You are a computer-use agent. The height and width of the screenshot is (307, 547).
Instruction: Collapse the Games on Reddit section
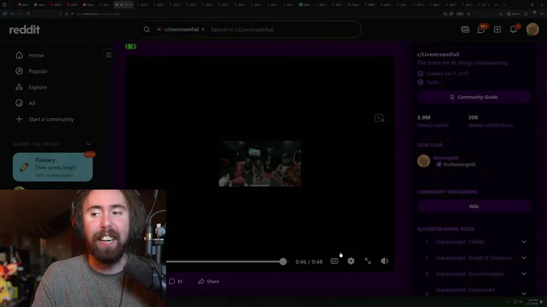tap(89, 144)
